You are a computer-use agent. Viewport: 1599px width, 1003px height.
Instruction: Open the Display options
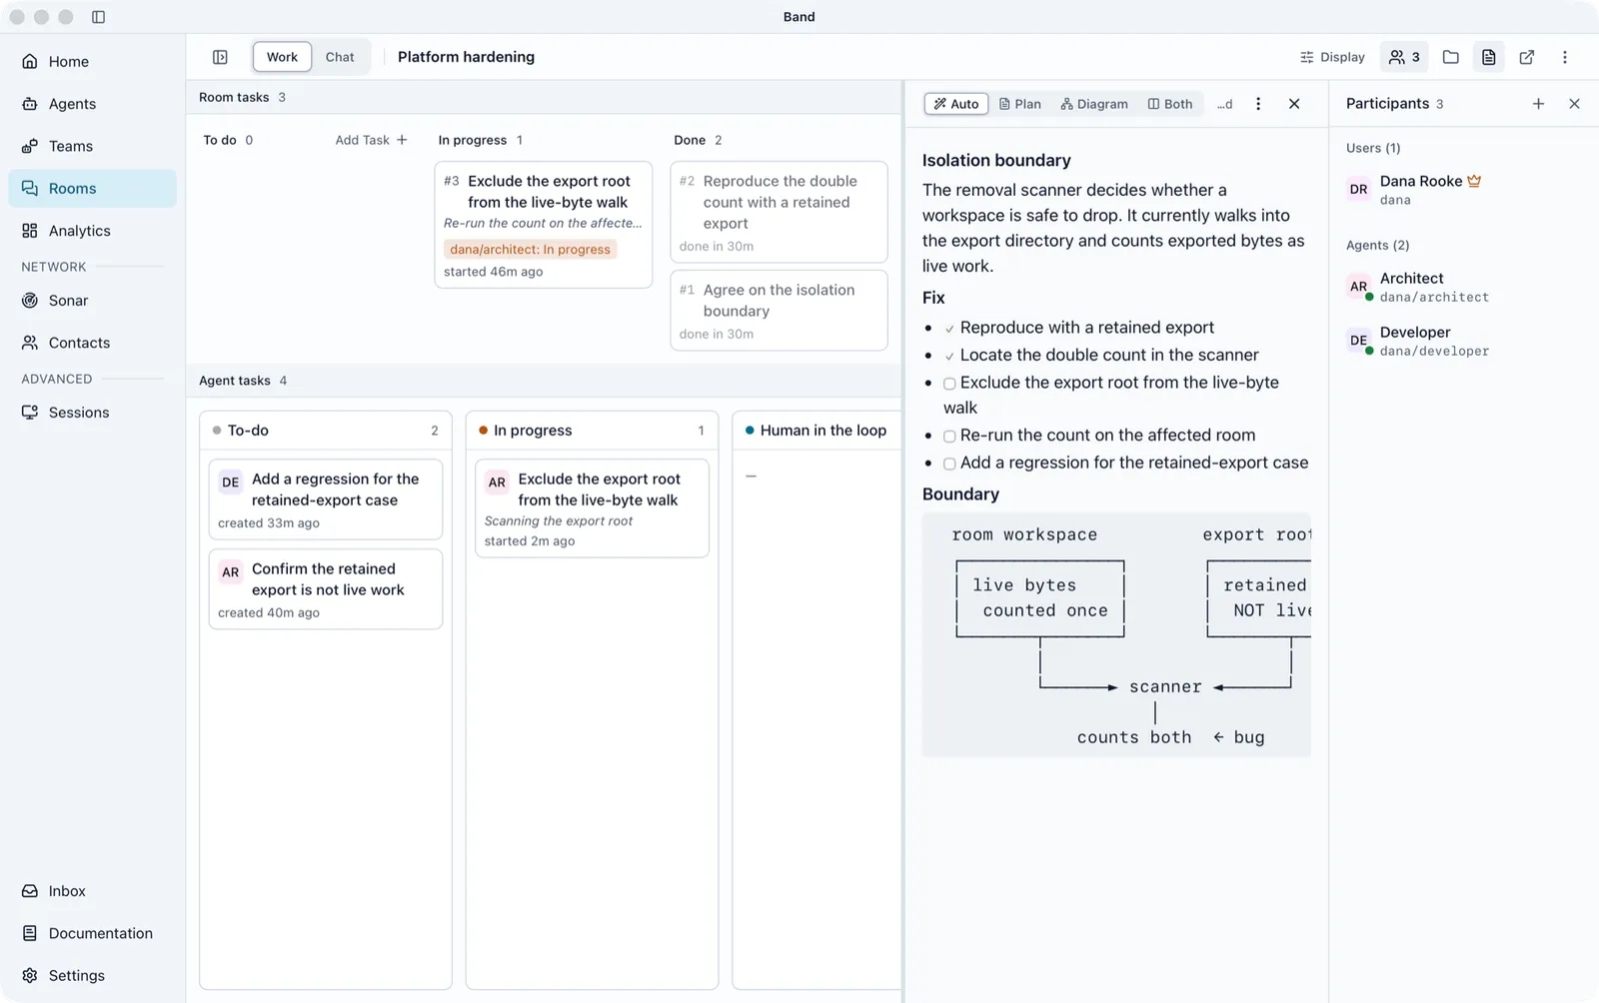pyautogui.click(x=1332, y=57)
